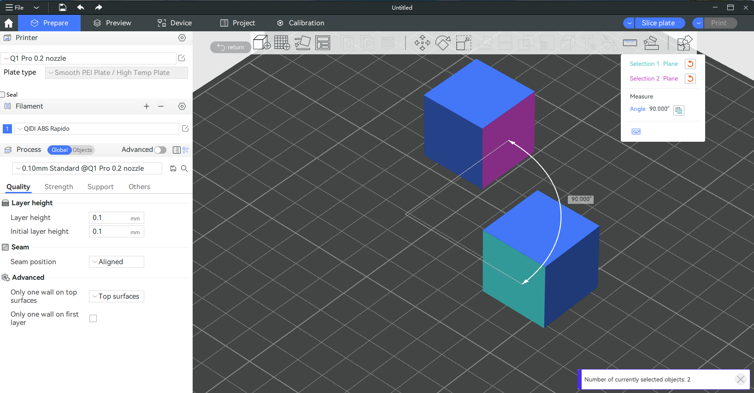Select the Move tool icon
The height and width of the screenshot is (393, 754).
click(x=422, y=43)
